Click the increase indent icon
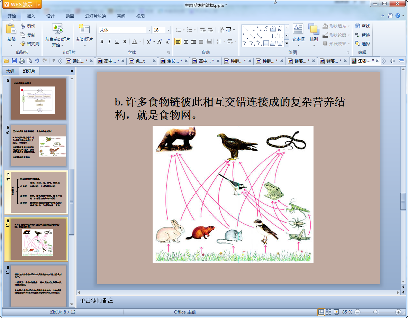 [210, 30]
